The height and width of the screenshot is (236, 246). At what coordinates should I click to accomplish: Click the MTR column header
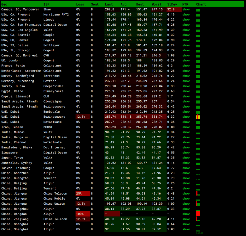[x=185, y=4]
